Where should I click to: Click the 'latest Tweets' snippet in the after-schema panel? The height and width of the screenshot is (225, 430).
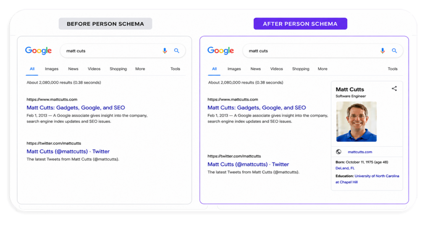(x=253, y=172)
